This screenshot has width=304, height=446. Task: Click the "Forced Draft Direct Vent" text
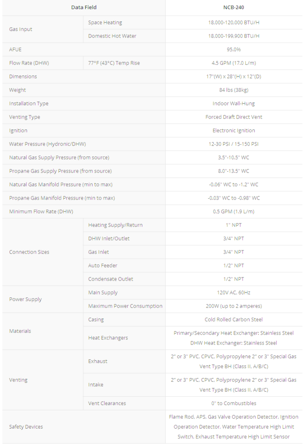pyautogui.click(x=233, y=117)
